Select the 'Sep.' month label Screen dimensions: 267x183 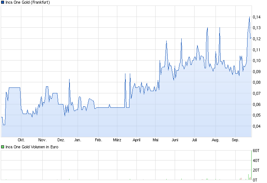point(235,140)
